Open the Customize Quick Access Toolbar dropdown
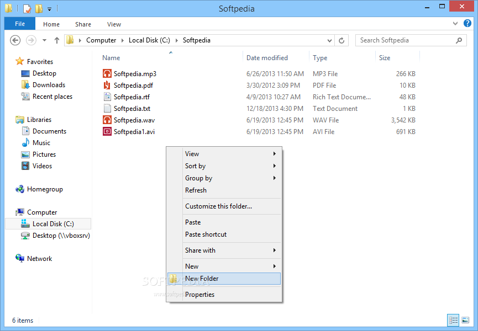 coord(49,9)
